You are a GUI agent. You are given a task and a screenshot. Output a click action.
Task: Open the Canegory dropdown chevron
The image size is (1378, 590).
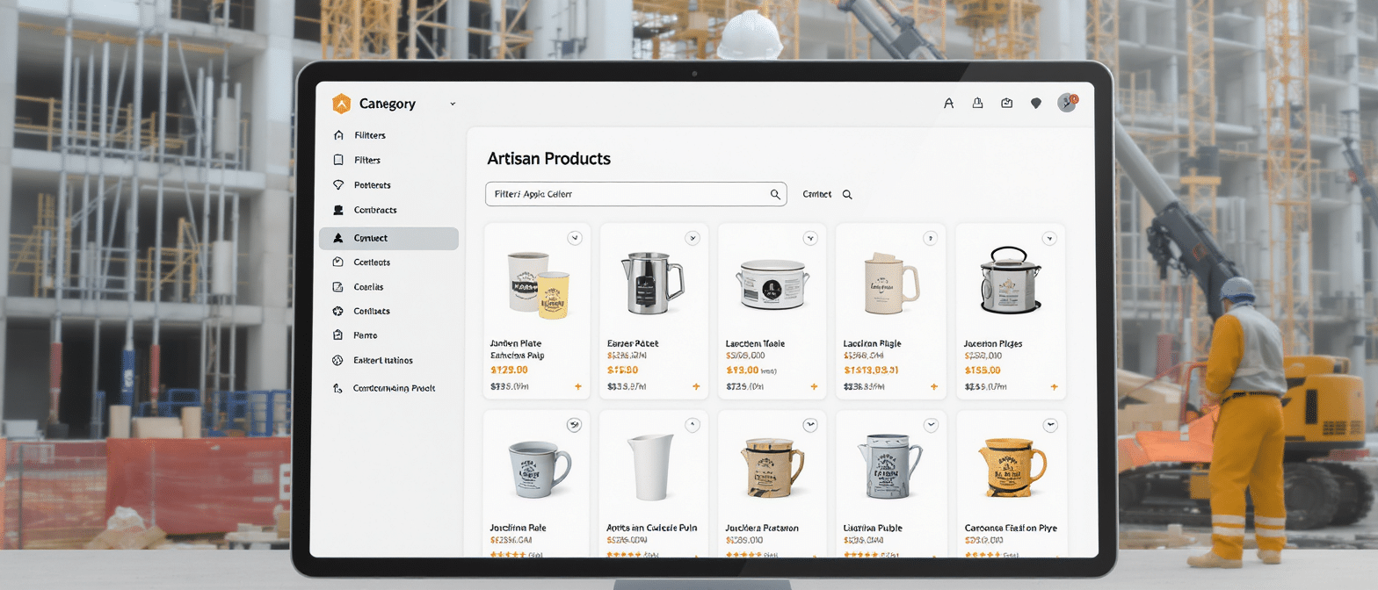point(453,104)
